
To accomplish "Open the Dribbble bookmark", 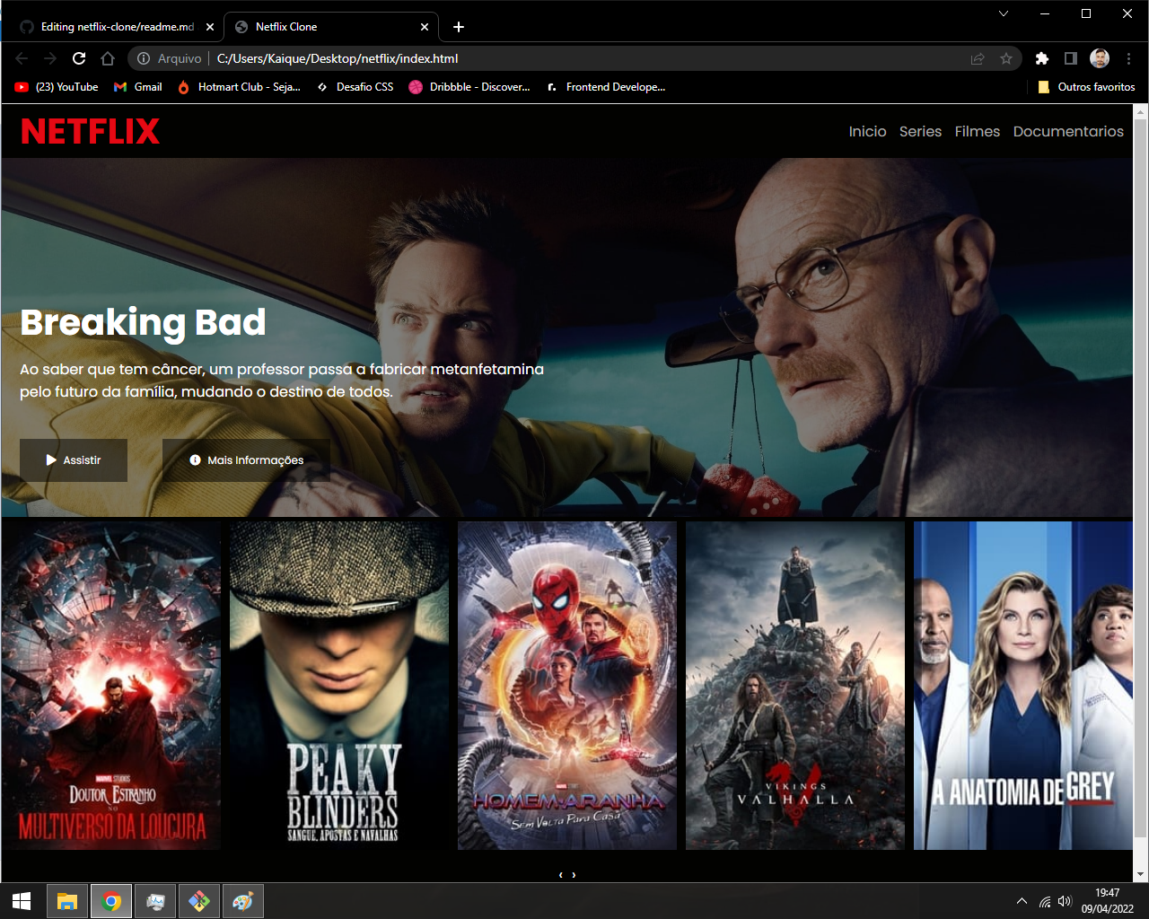I will pos(469,87).
